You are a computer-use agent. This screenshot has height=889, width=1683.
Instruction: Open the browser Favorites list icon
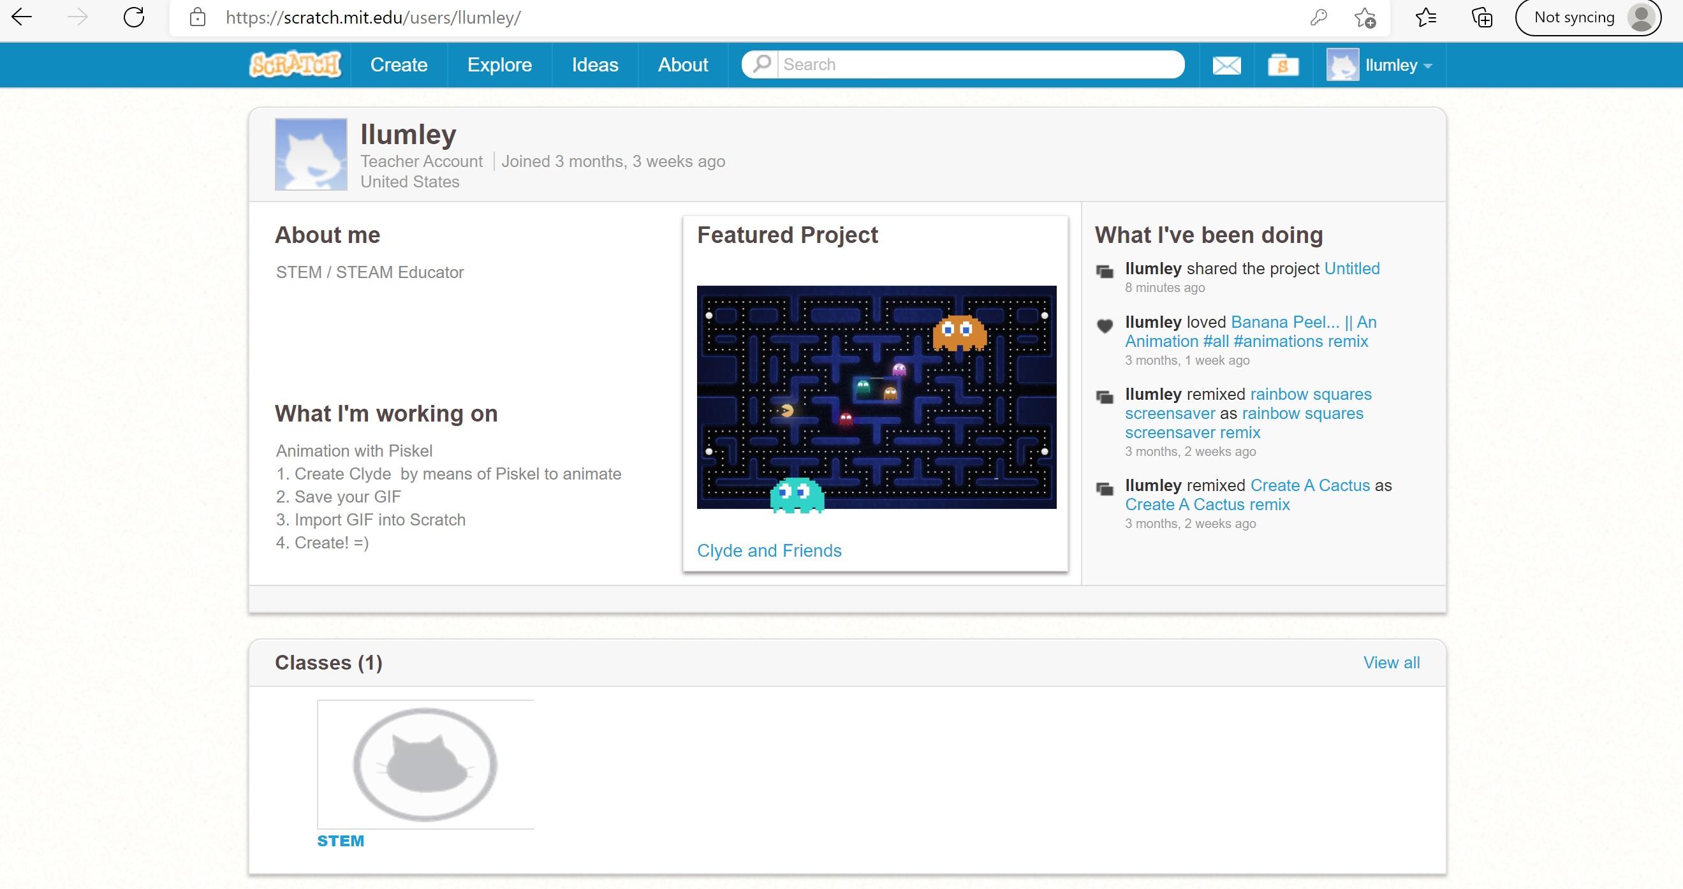(1425, 18)
